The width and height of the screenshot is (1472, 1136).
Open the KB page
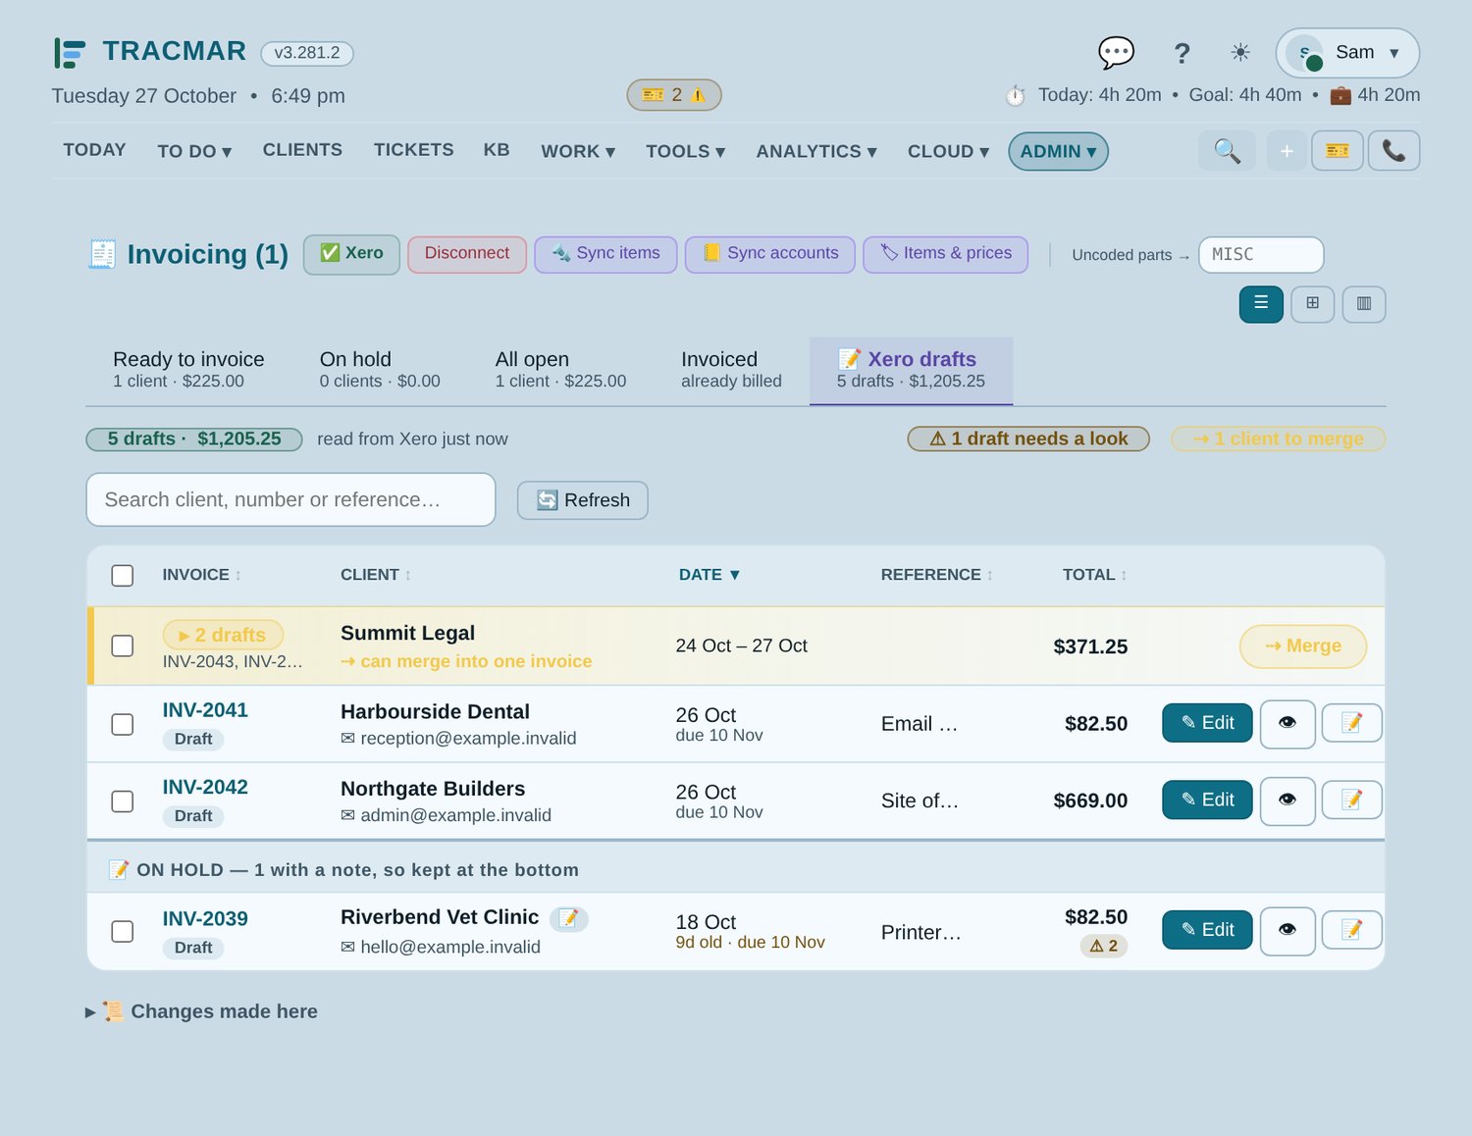point(497,150)
